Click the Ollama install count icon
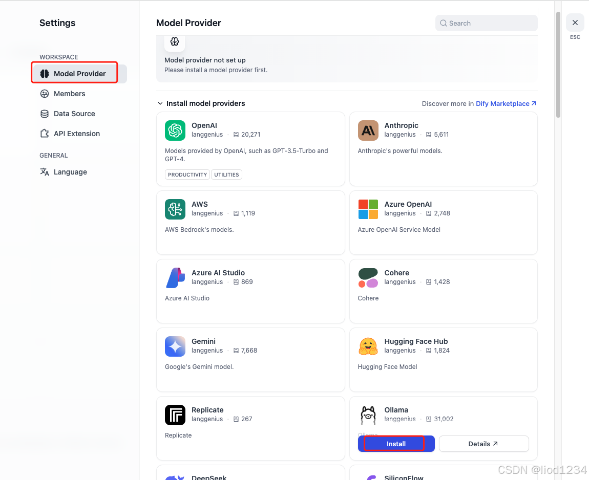Viewport: 589px width, 480px height. (x=429, y=419)
